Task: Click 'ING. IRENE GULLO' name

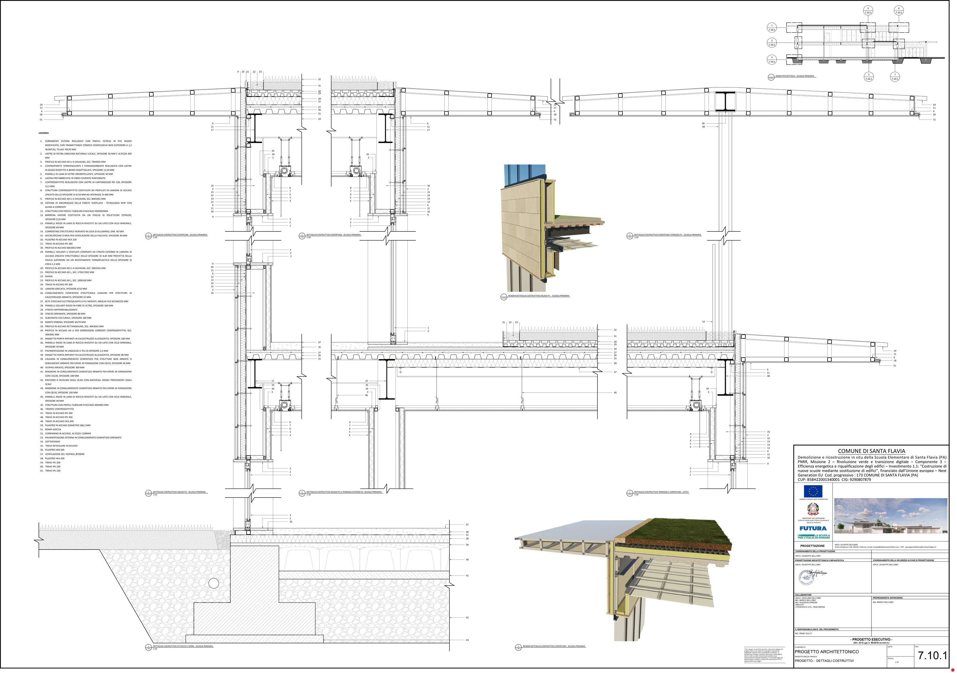Action: [x=804, y=634]
